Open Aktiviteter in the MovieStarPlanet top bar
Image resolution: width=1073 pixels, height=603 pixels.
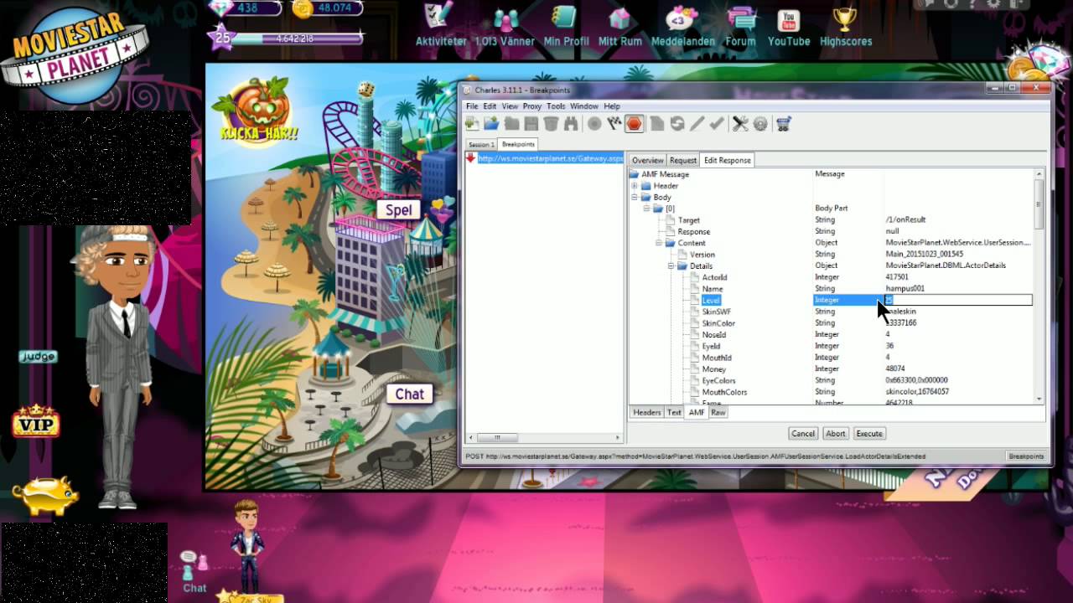point(441,24)
